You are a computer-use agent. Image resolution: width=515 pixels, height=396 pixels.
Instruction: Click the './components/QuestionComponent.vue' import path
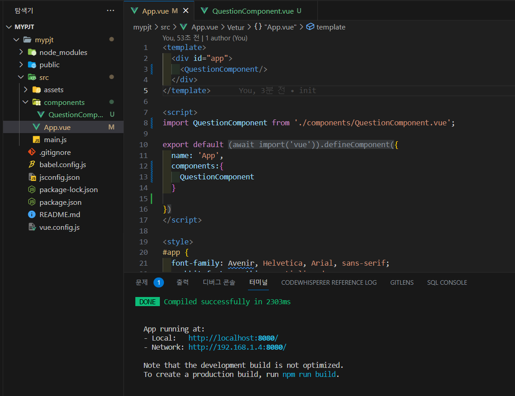tap(372, 123)
